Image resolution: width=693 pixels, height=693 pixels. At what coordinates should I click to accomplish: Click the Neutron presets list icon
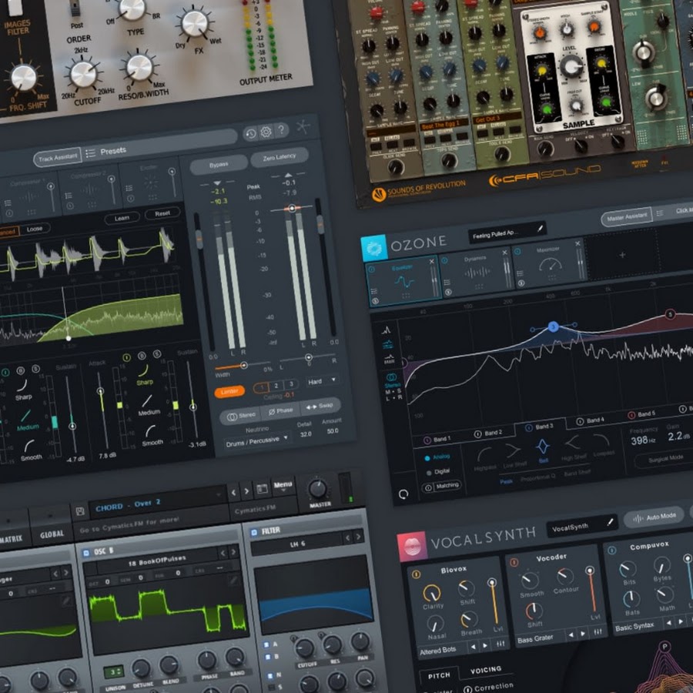(x=91, y=153)
